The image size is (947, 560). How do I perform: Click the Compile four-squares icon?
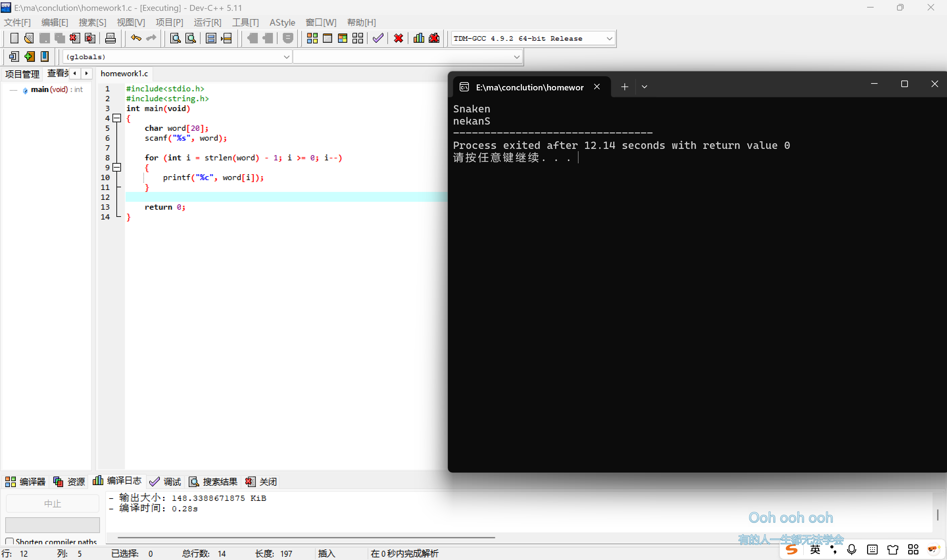tap(312, 38)
